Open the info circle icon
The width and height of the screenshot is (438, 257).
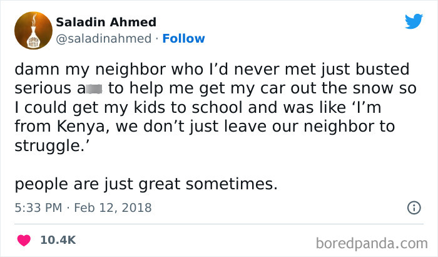pyautogui.click(x=414, y=207)
